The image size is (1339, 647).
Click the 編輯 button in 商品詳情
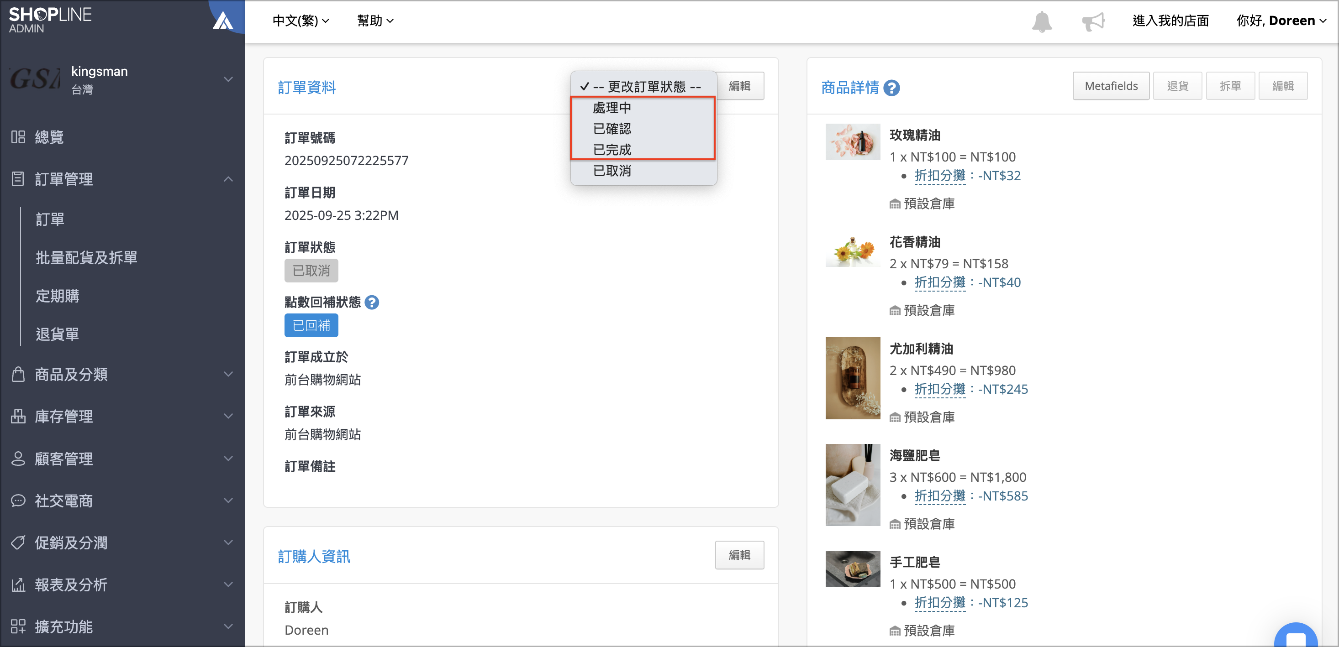(x=1283, y=86)
